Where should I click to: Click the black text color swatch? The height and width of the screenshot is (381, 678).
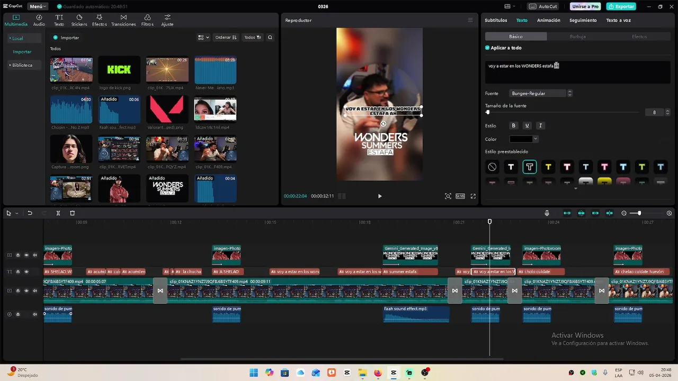point(521,139)
